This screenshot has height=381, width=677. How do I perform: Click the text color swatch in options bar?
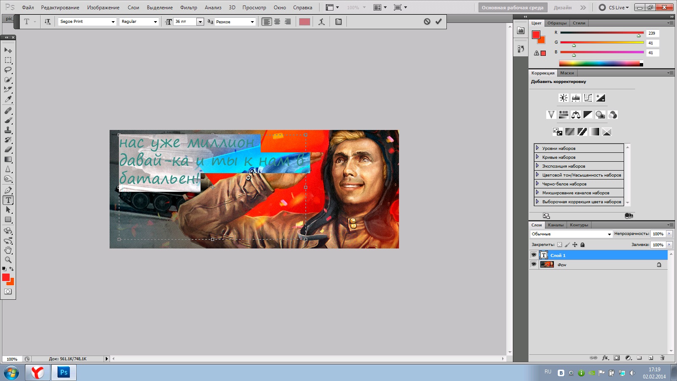pyautogui.click(x=304, y=22)
